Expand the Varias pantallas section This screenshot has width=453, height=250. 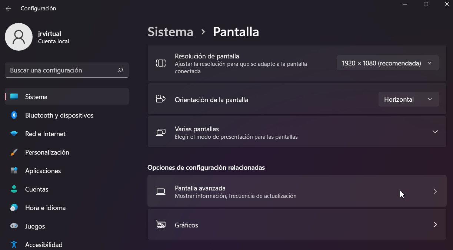point(435,132)
